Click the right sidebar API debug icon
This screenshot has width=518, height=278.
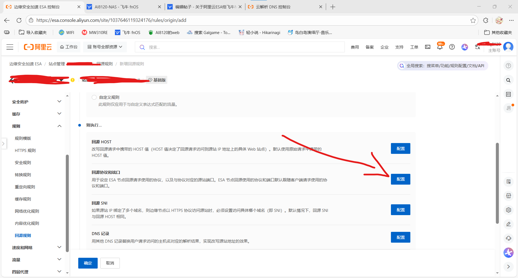(x=509, y=196)
